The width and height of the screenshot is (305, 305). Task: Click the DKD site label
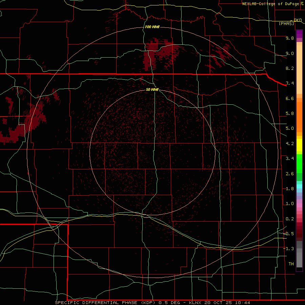(x=298, y=20)
